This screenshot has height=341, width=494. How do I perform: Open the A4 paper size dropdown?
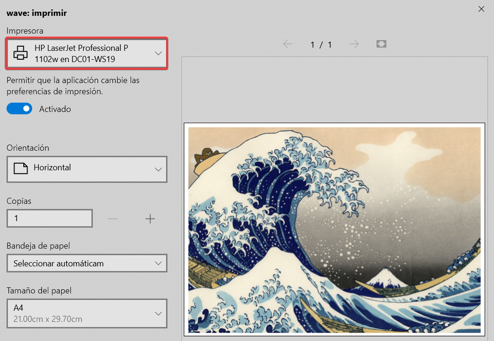coord(87,313)
